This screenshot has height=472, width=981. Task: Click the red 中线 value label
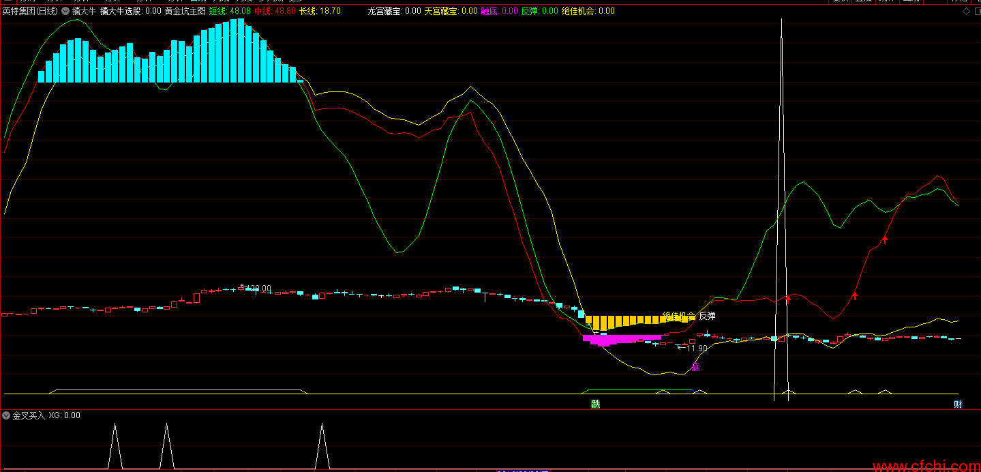click(x=274, y=11)
